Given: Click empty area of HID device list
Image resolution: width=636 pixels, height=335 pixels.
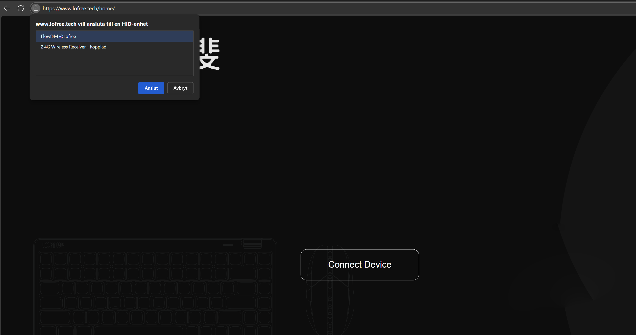Looking at the screenshot, I should click(x=114, y=64).
